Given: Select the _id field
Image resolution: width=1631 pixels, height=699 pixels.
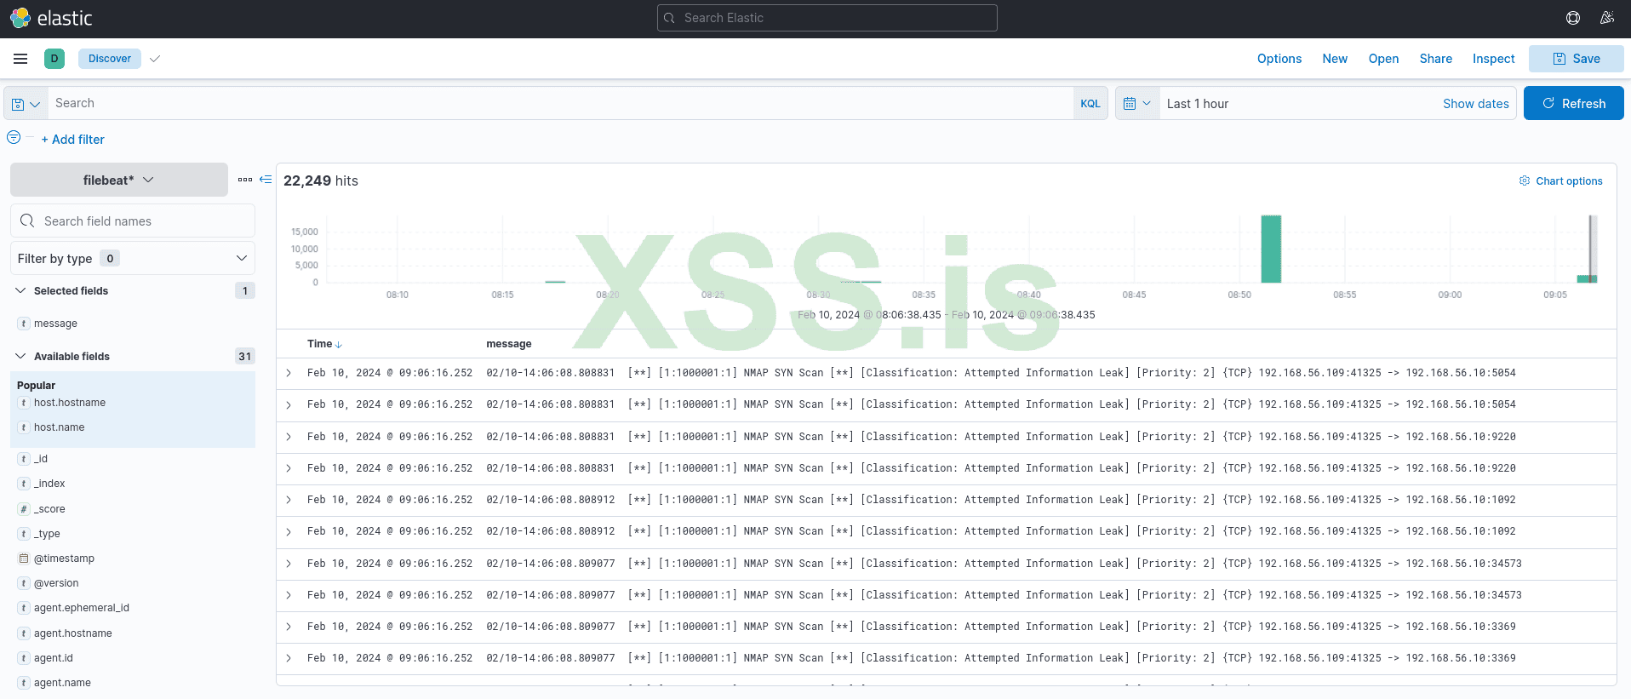Looking at the screenshot, I should (x=41, y=459).
